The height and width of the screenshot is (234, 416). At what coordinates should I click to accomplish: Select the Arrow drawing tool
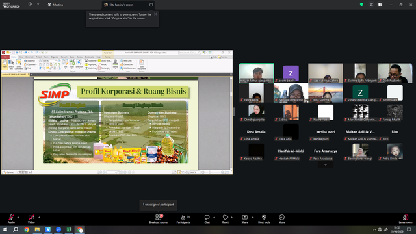click(x=103, y=64)
